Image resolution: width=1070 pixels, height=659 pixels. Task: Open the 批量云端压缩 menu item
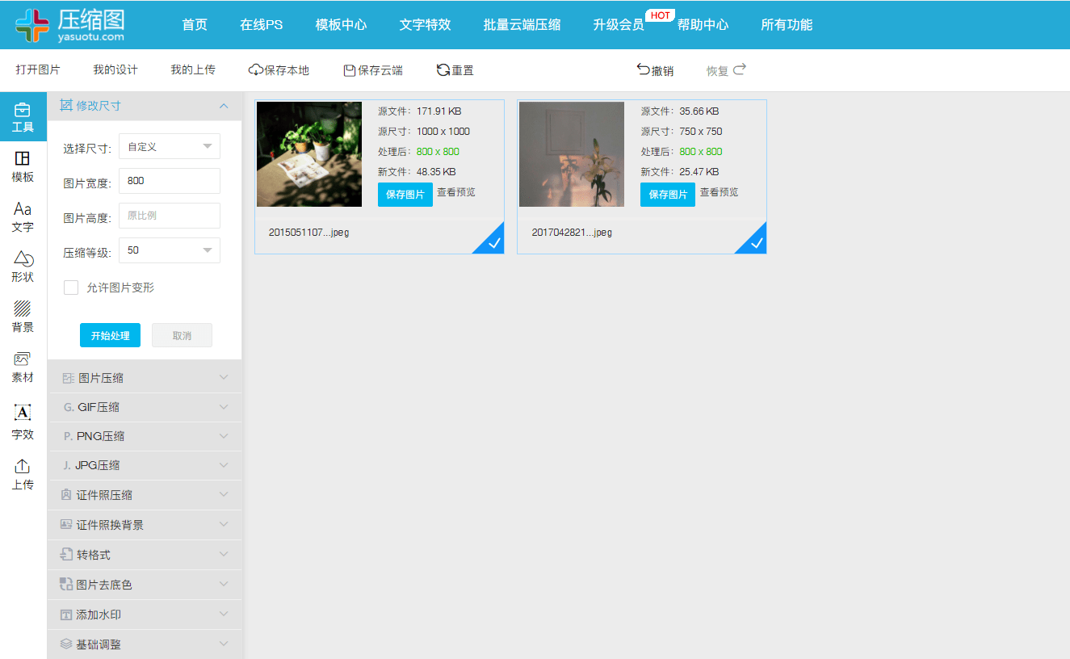point(522,25)
